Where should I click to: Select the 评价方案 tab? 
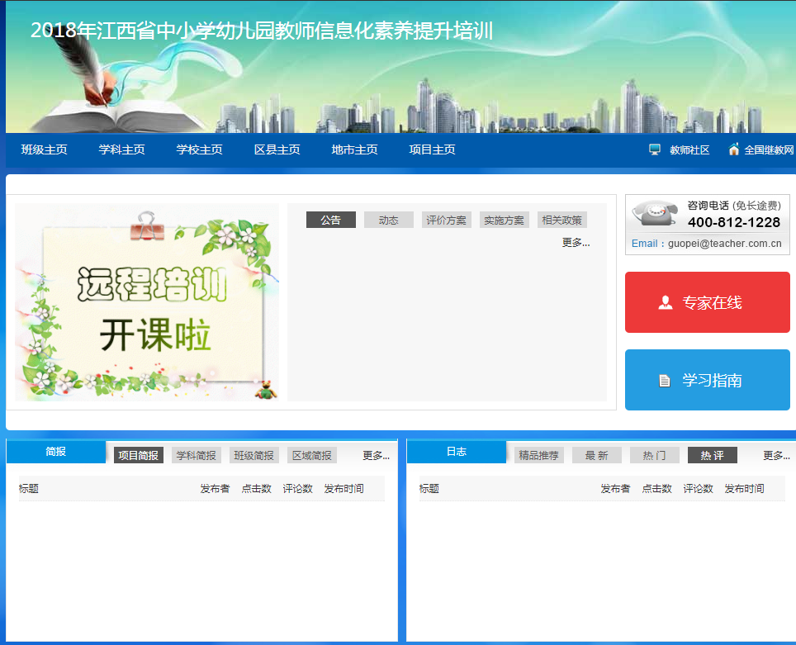coord(446,220)
